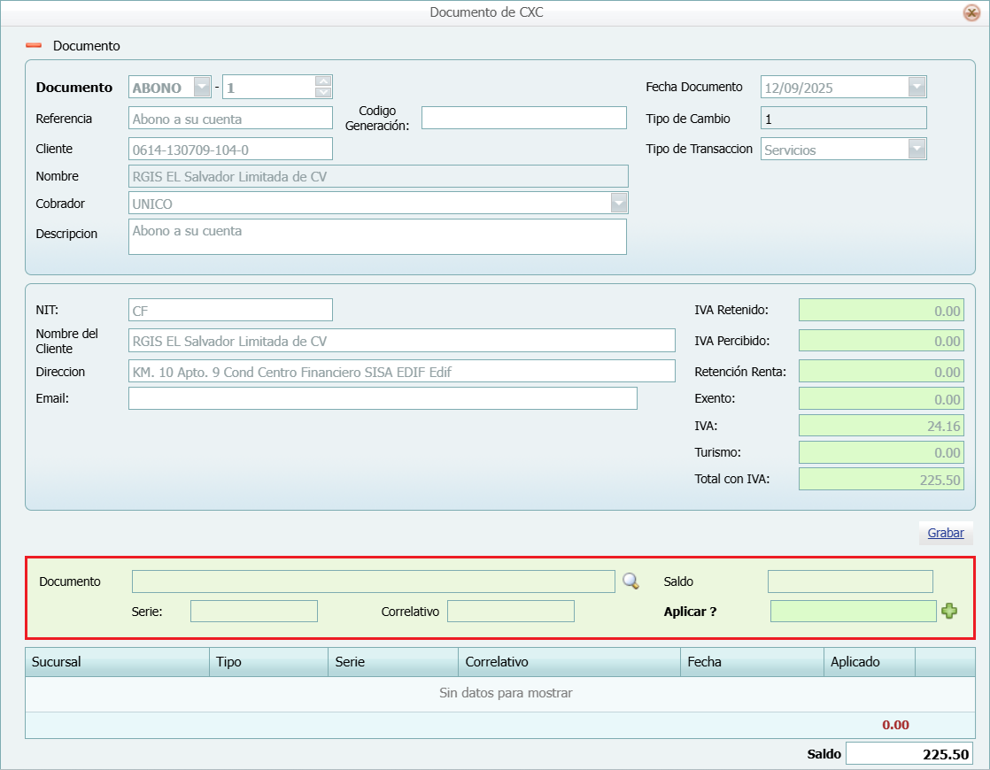Screen dimensions: 990x770
Task: Sort by the Correlativo column header
Action: [568, 662]
